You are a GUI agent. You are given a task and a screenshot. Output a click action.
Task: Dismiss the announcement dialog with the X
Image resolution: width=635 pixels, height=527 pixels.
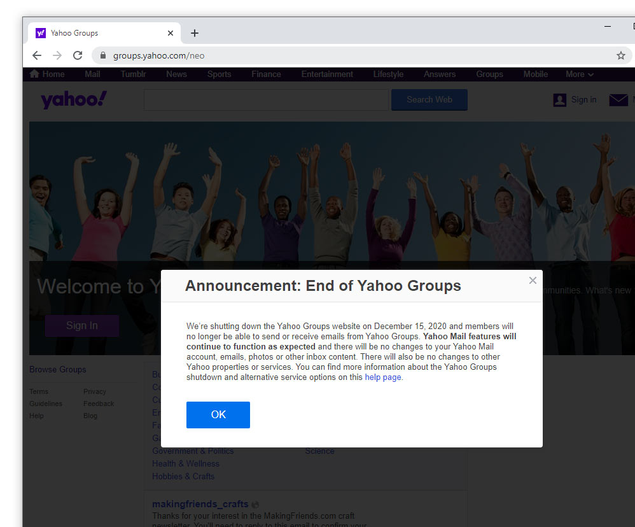tap(533, 280)
